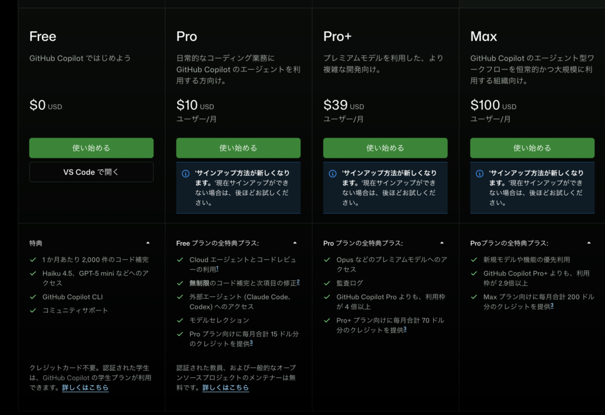The image size is (605, 415).
Task: Click Proプランの全特典プラス heading in Max column
Action: coord(509,243)
